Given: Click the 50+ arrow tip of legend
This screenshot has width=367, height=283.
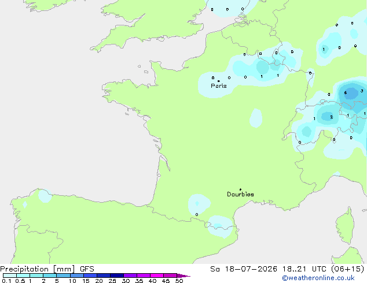Looking at the screenshot, I should pyautogui.click(x=183, y=275).
